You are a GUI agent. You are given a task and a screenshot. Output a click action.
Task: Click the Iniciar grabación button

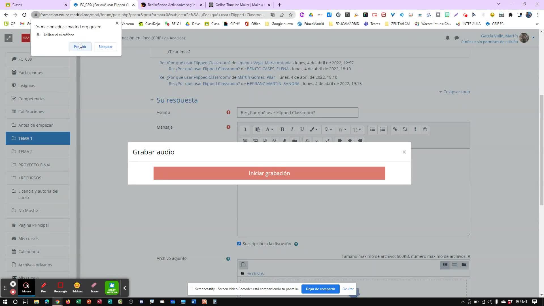coord(269,173)
